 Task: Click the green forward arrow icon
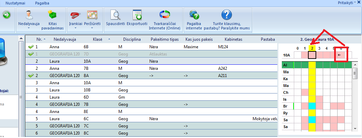(x=7, y=15)
